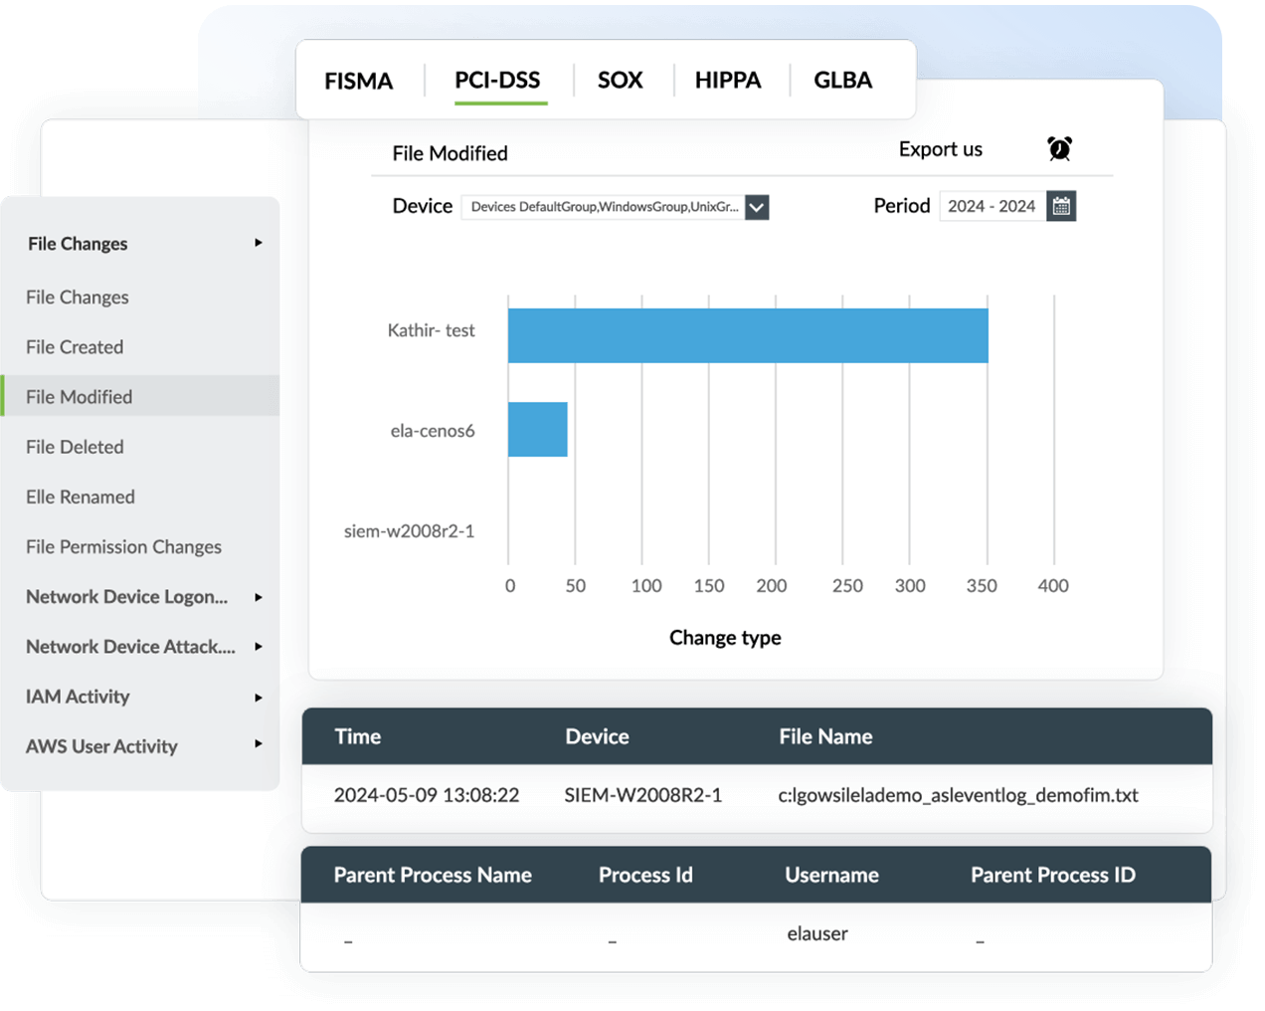Switch to the SOX compliance tab
Image resolution: width=1265 pixels, height=1011 pixels.
coord(621,80)
